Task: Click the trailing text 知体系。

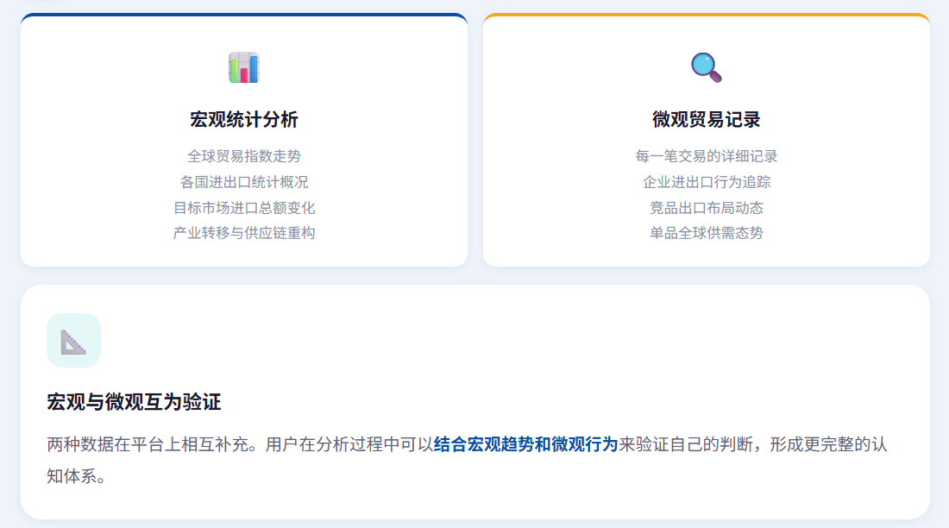Action: click(76, 476)
